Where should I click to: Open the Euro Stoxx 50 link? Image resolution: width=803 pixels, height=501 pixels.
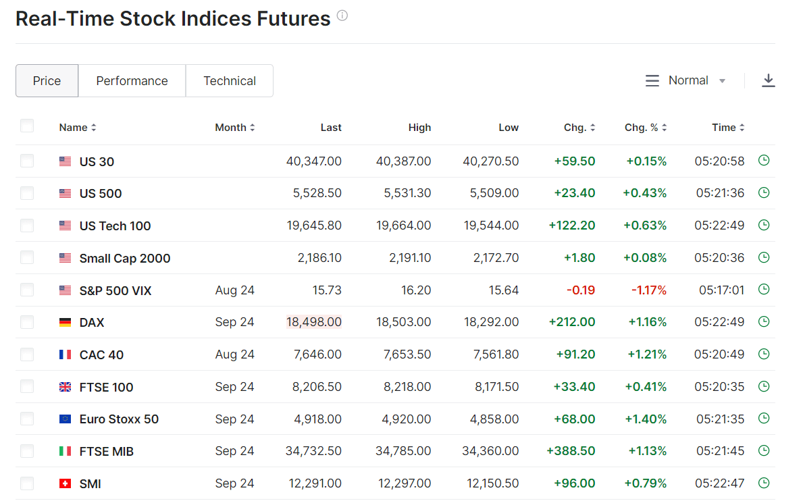click(x=119, y=419)
